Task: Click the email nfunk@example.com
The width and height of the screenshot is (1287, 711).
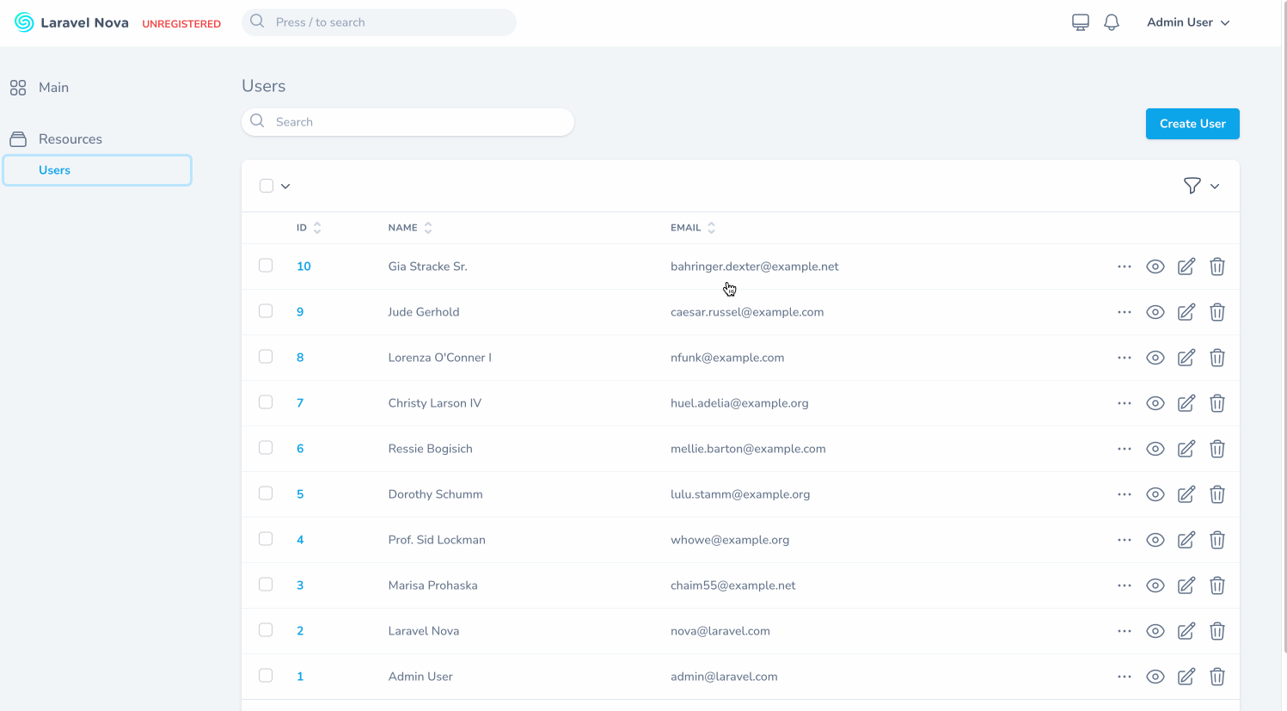Action: [x=727, y=358]
